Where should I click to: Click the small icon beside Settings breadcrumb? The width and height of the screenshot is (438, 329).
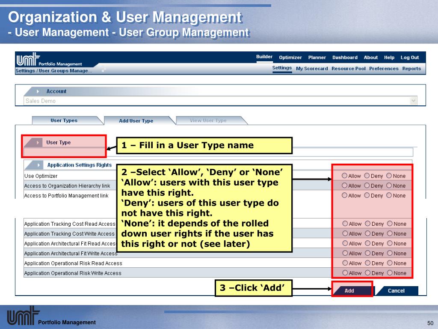point(104,70)
